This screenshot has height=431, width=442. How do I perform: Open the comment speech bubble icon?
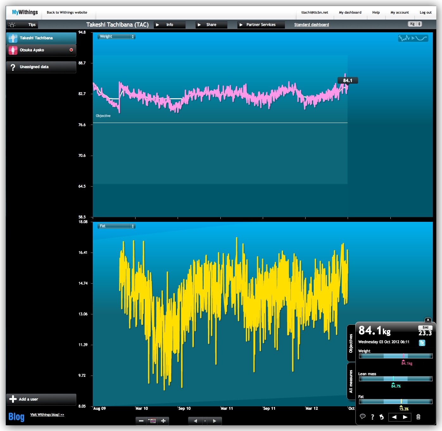[x=363, y=417]
